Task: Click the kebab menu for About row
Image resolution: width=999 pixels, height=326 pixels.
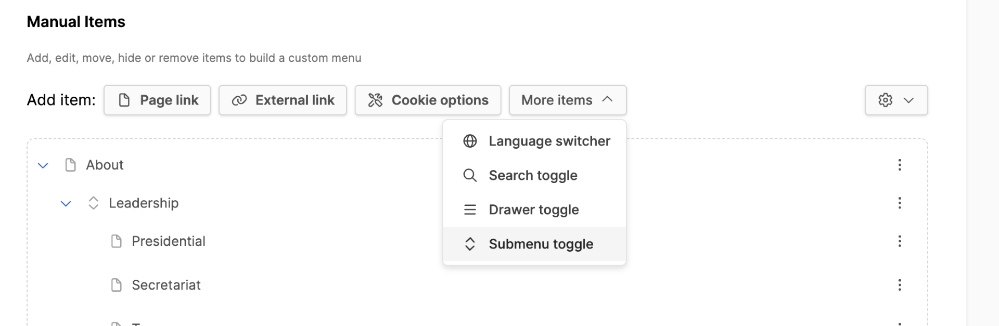Action: (x=899, y=165)
